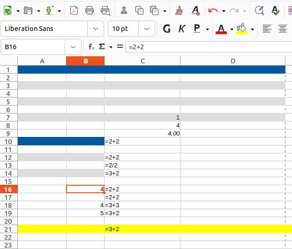Click the New Spreadsheet icon

(7, 10)
